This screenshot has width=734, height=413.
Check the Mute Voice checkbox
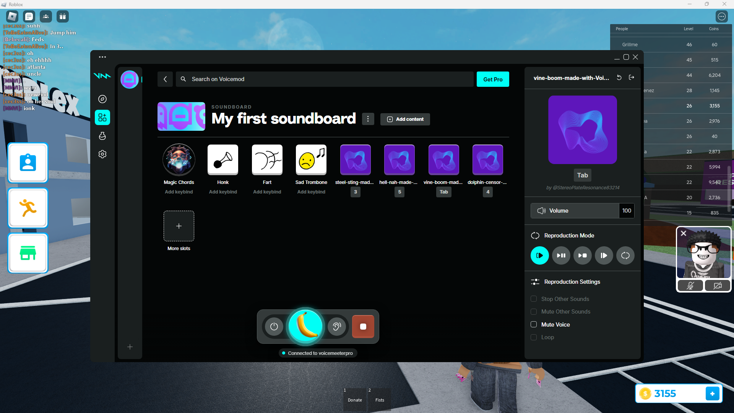(x=534, y=325)
